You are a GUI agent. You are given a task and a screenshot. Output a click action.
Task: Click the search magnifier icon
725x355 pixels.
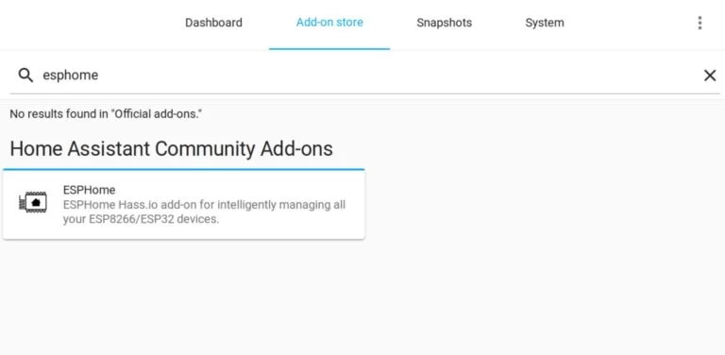(x=25, y=75)
